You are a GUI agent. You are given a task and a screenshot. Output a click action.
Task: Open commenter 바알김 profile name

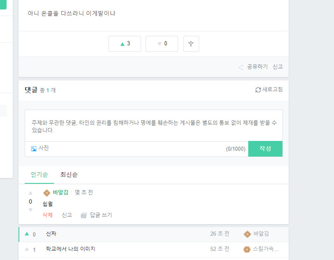pos(61,192)
